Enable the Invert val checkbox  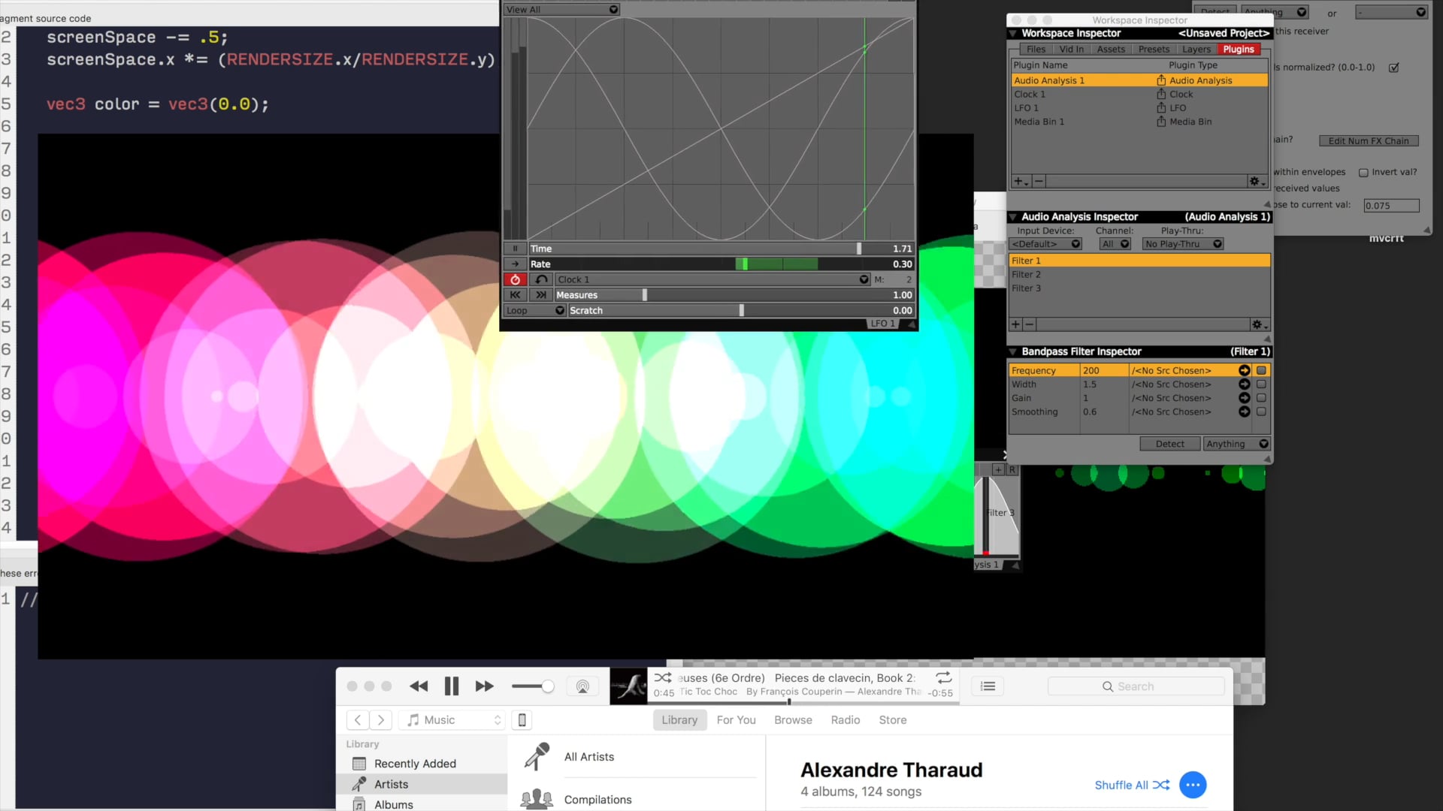tap(1363, 173)
